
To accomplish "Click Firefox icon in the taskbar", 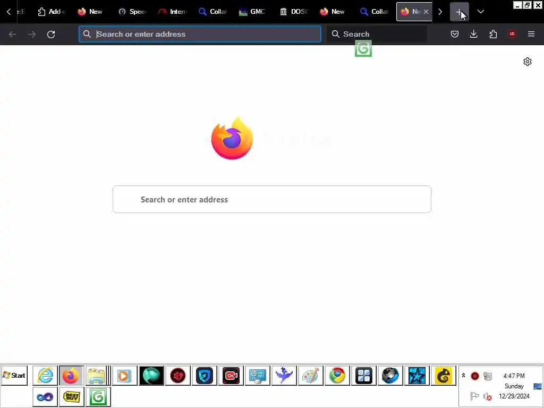I will tap(71, 376).
